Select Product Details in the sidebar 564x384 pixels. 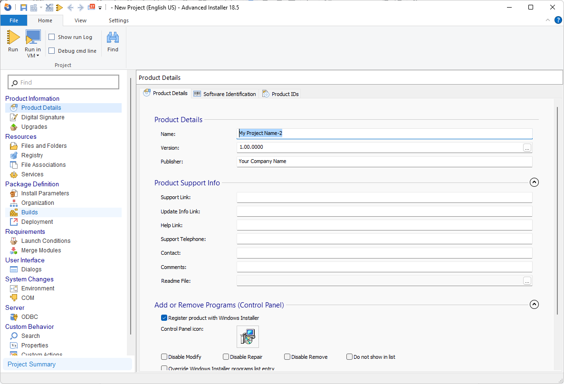(63, 107)
